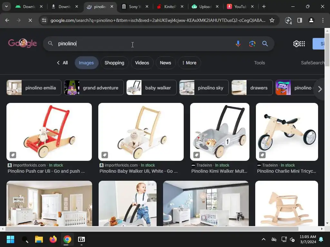Click the address bar URL
Screen dimensions: 330x247
click(x=158, y=20)
